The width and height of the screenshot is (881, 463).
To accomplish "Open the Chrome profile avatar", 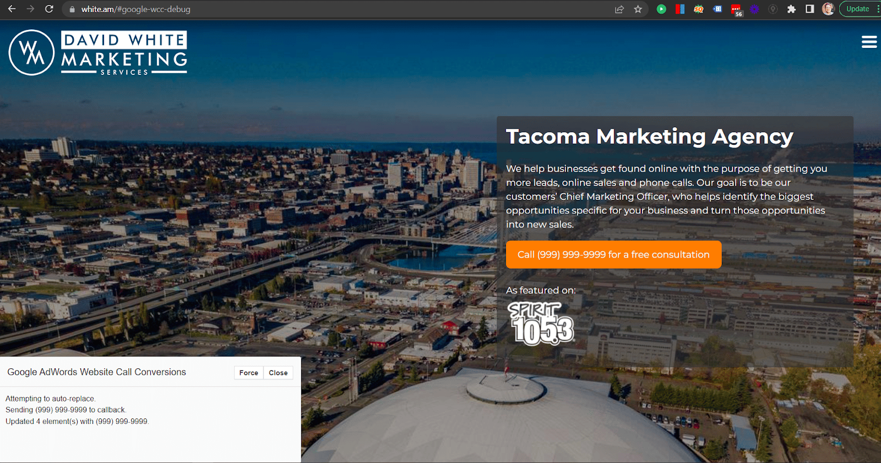I will pos(828,9).
